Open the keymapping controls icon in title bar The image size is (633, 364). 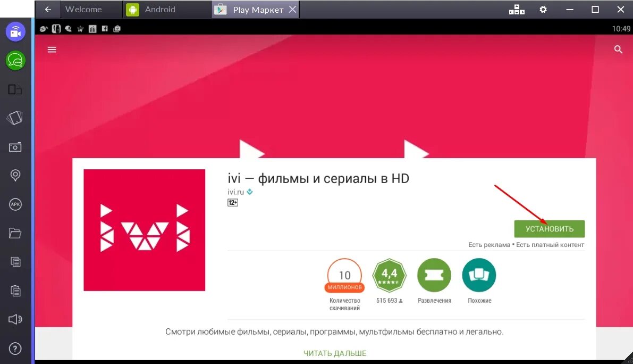[x=517, y=9]
